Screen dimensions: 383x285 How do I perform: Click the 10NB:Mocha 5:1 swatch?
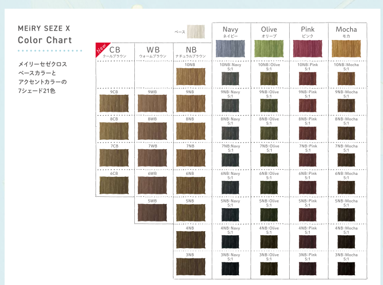point(346,78)
